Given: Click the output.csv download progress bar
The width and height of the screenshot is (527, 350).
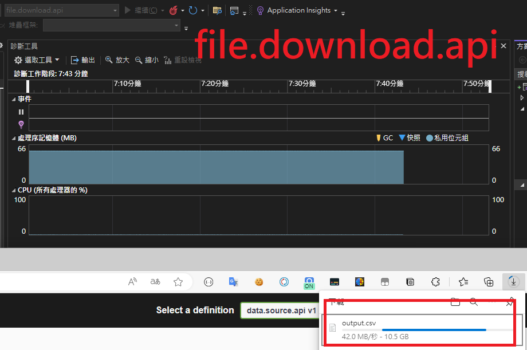Looking at the screenshot, I should [434, 330].
